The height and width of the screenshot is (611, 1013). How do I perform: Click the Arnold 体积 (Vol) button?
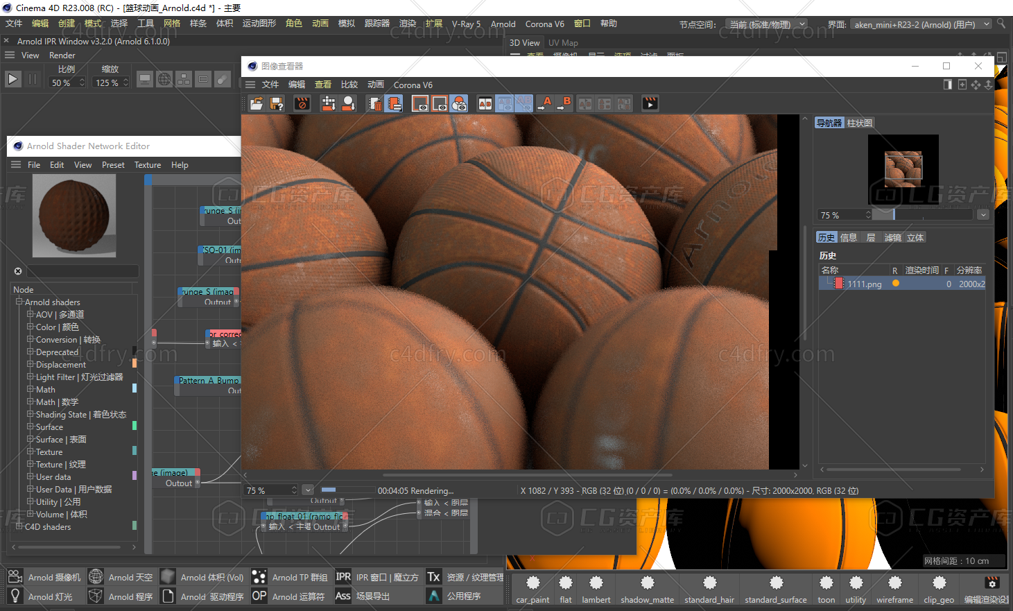pos(202,577)
